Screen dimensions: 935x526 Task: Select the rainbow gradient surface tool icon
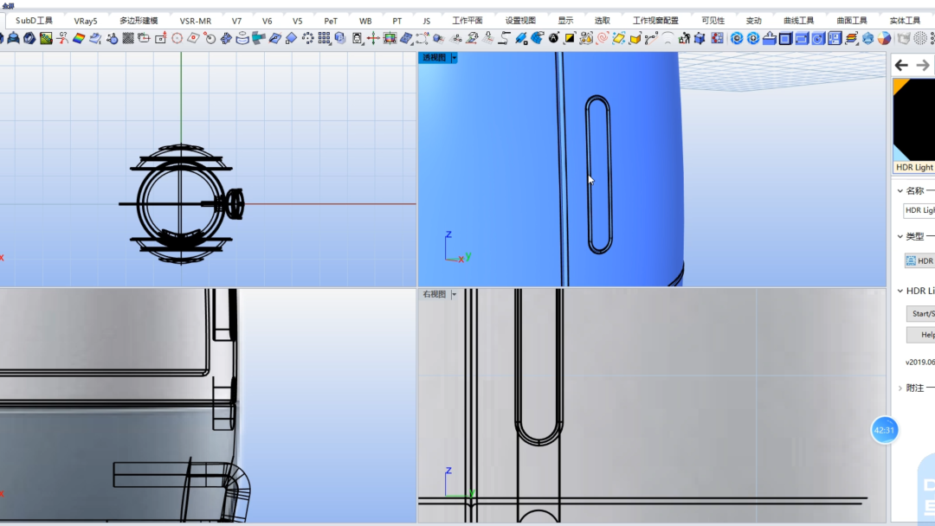(79, 39)
